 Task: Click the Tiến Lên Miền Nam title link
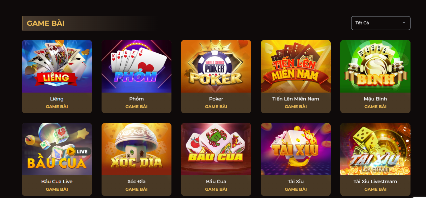[296, 99]
